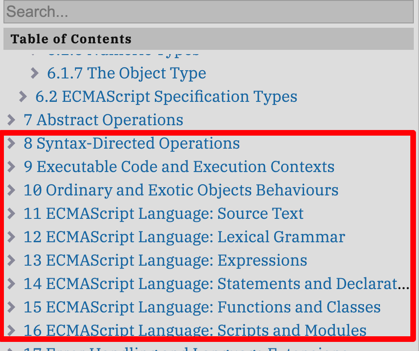Expand the 12 Lexical Grammar chevron
Image resolution: width=419 pixels, height=351 pixels.
[11, 237]
